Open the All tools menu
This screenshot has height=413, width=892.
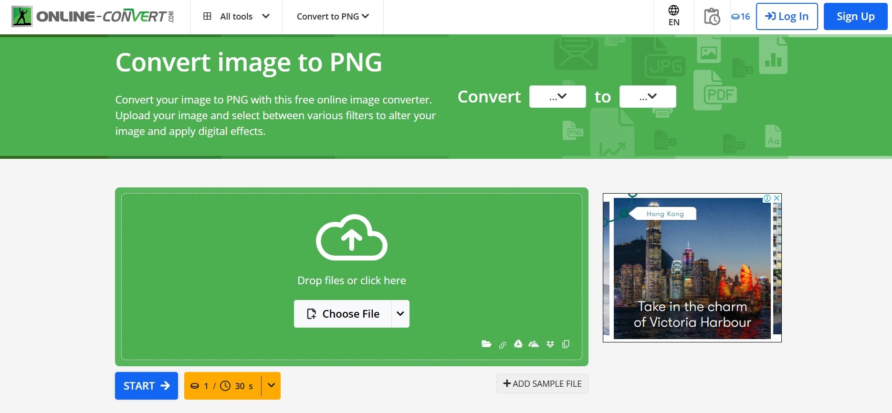coord(236,16)
